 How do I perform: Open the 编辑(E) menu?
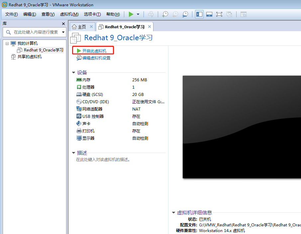pos(30,14)
